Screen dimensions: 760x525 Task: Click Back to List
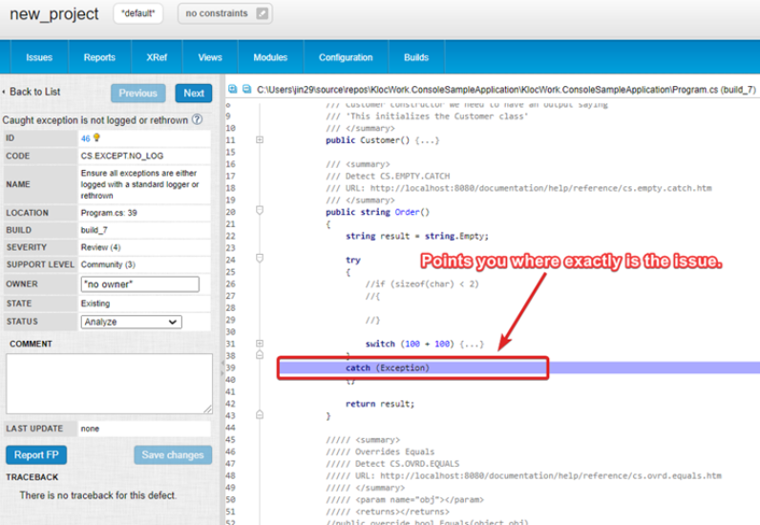pos(35,92)
